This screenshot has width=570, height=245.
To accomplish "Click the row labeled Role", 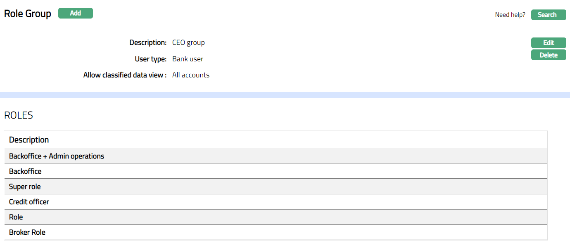I will pyautogui.click(x=16, y=217).
